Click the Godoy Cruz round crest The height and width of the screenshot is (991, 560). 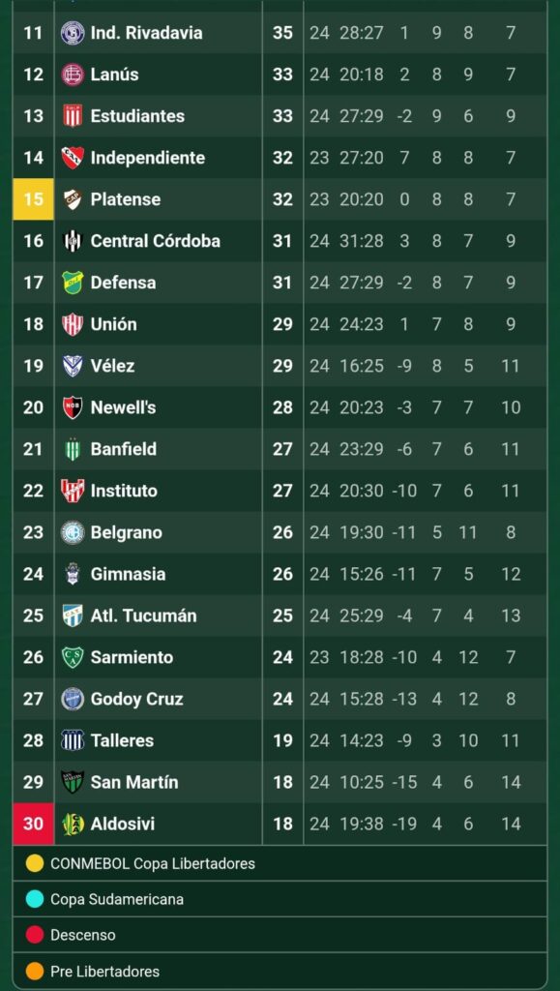click(x=73, y=699)
